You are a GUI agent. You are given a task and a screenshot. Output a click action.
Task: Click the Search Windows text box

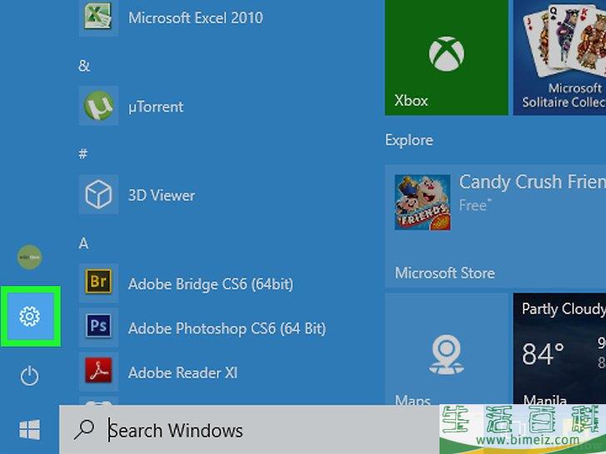[x=250, y=430]
